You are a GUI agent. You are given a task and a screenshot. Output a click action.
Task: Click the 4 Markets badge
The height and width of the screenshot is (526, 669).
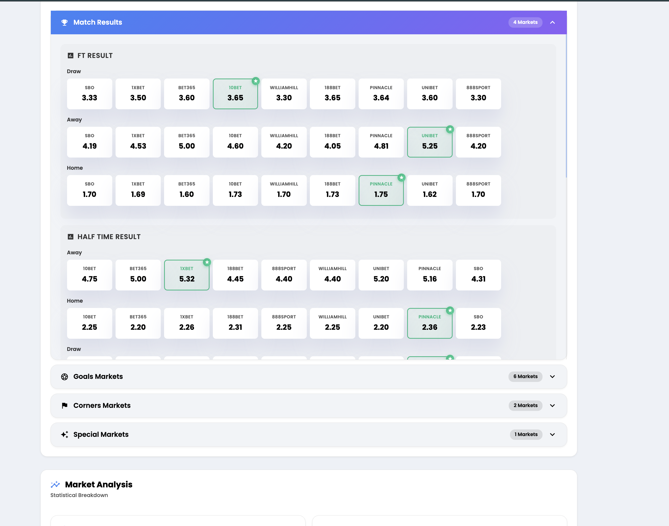(x=525, y=22)
